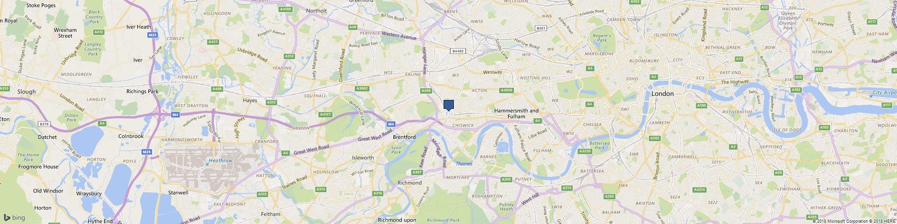Select the Brentford label
The image size is (897, 224).
[x=404, y=137]
